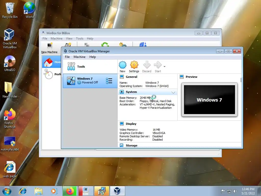
Task: Open notmyfault64 desktop icon
Action: [10, 144]
